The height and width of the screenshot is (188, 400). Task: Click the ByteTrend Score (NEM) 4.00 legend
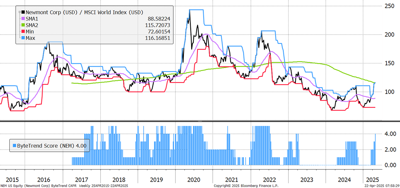(49, 145)
